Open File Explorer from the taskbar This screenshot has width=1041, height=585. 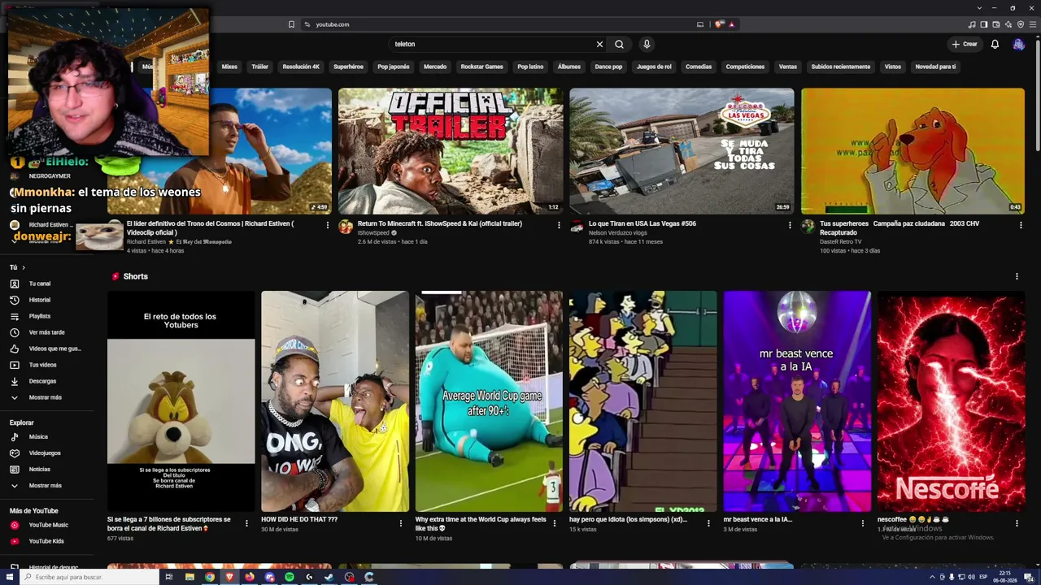pos(189,577)
